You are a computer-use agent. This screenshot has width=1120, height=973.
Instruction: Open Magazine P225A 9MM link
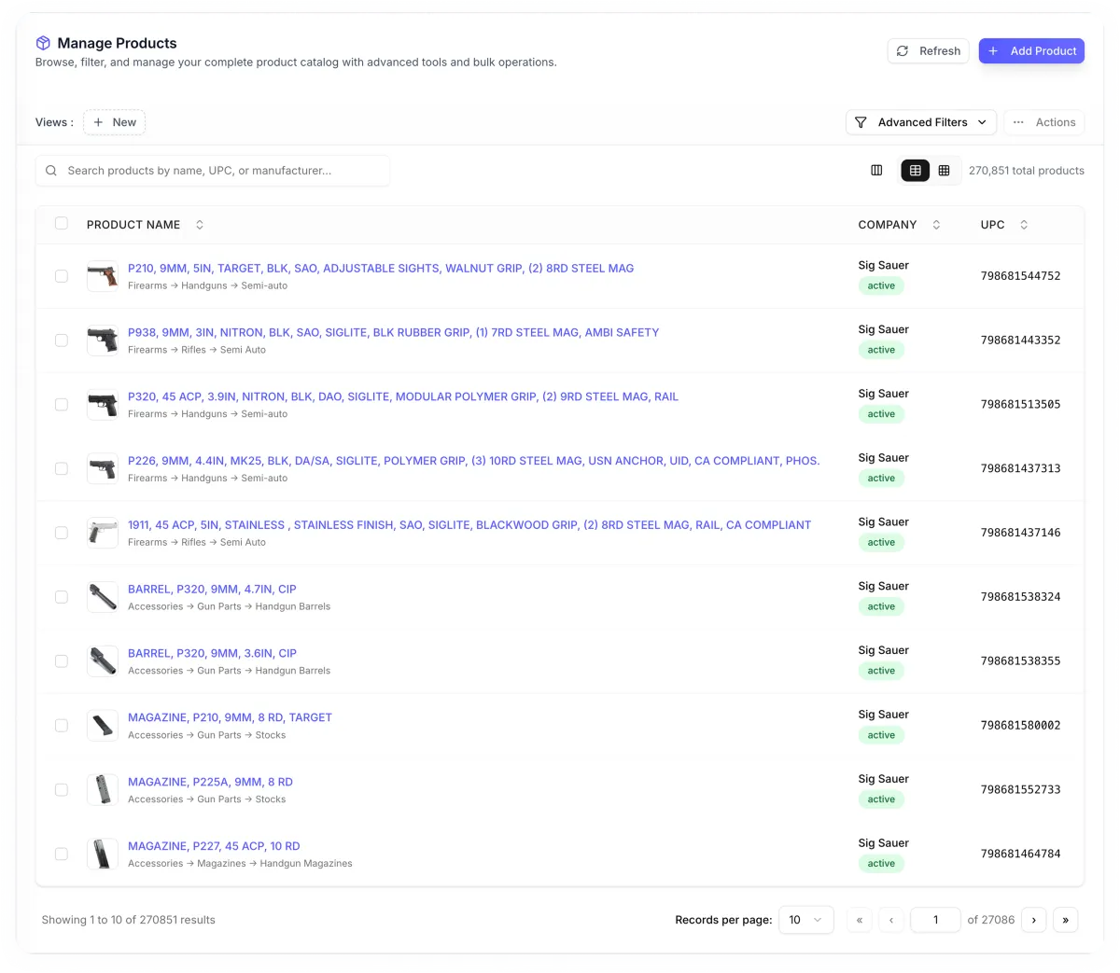pyautogui.click(x=210, y=783)
